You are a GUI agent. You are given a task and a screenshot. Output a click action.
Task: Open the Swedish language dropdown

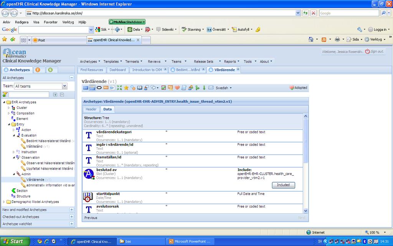pyautogui.click(x=224, y=88)
